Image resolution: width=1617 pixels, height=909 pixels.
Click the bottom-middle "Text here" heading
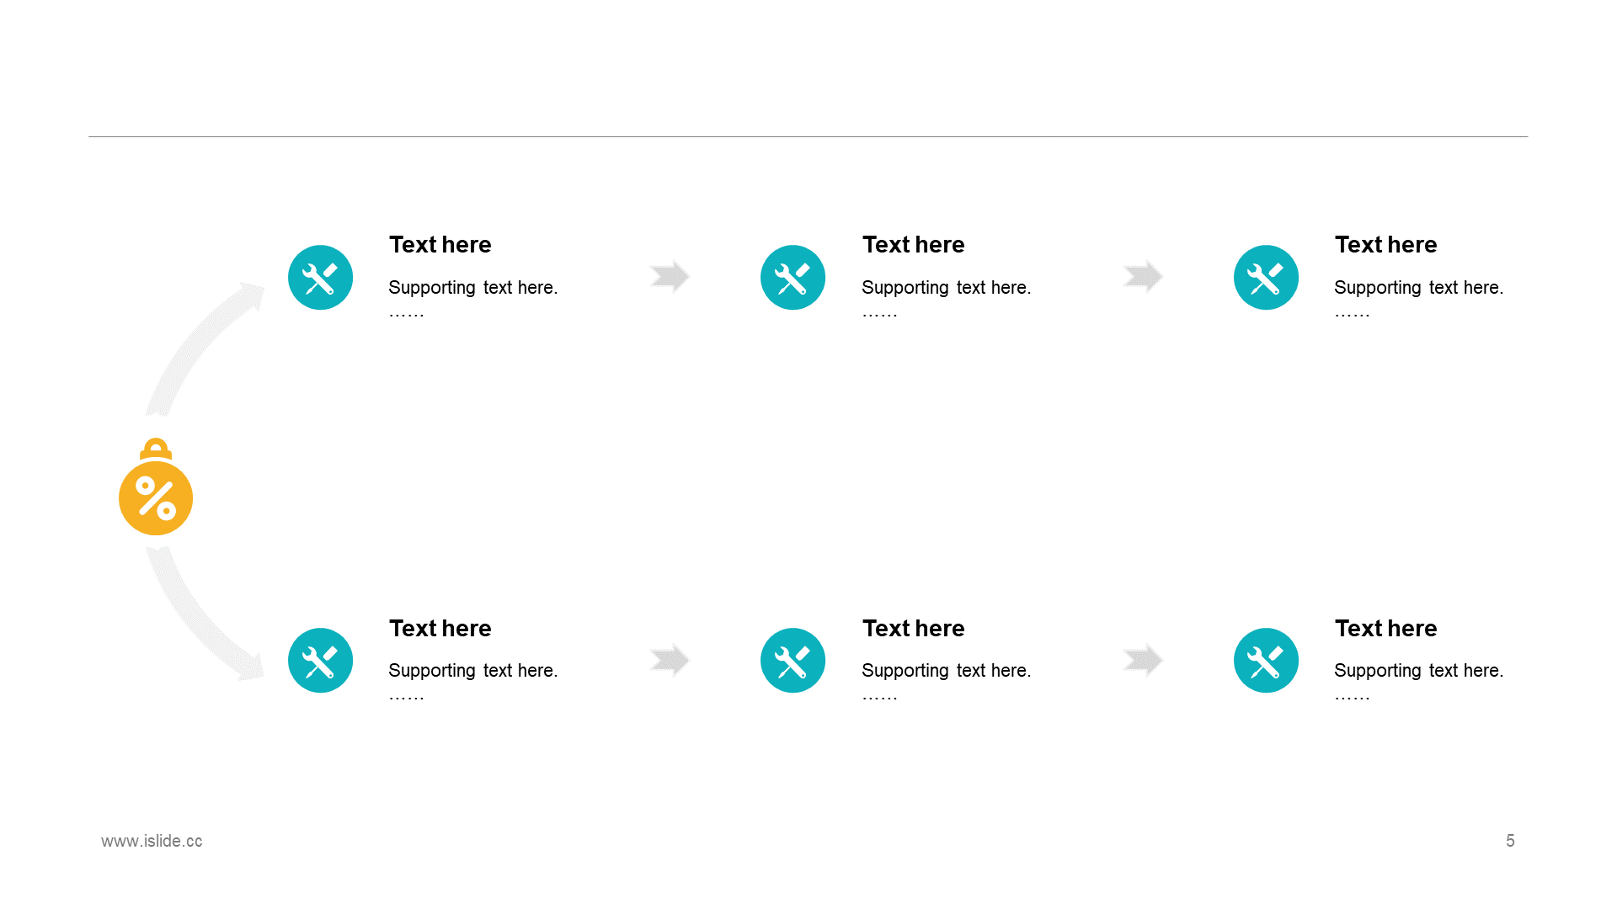click(913, 629)
